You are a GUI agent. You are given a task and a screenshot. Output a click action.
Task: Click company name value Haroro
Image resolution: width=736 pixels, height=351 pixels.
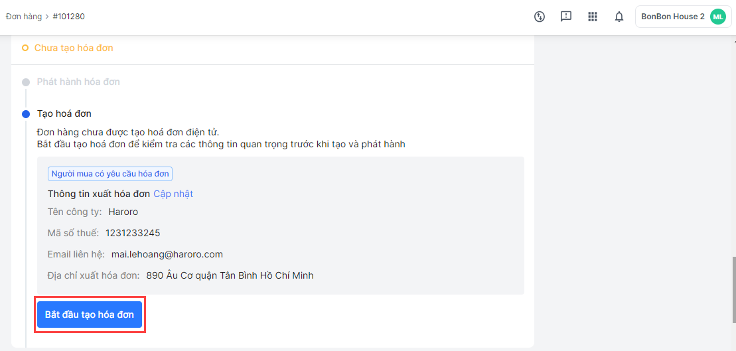point(123,212)
